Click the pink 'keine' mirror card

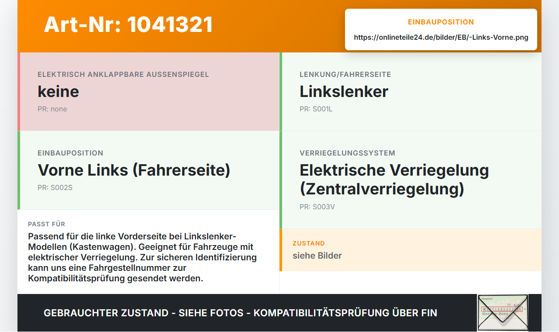(148, 92)
